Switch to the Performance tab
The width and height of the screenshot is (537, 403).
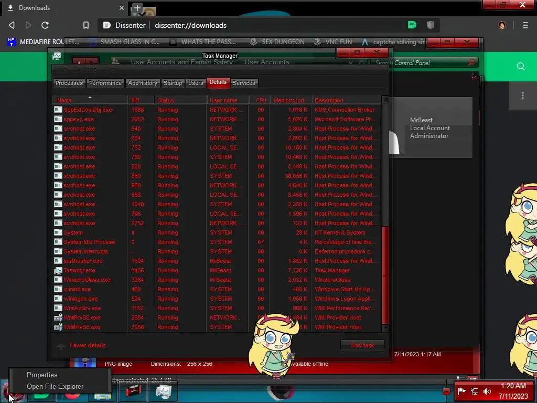(105, 83)
